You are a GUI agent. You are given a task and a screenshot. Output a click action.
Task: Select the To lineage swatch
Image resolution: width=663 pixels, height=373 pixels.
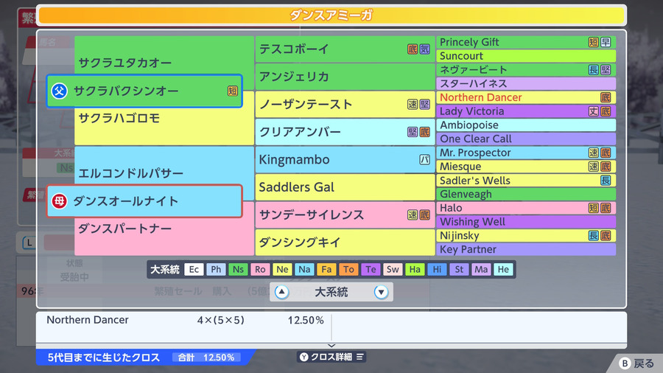[x=348, y=269]
